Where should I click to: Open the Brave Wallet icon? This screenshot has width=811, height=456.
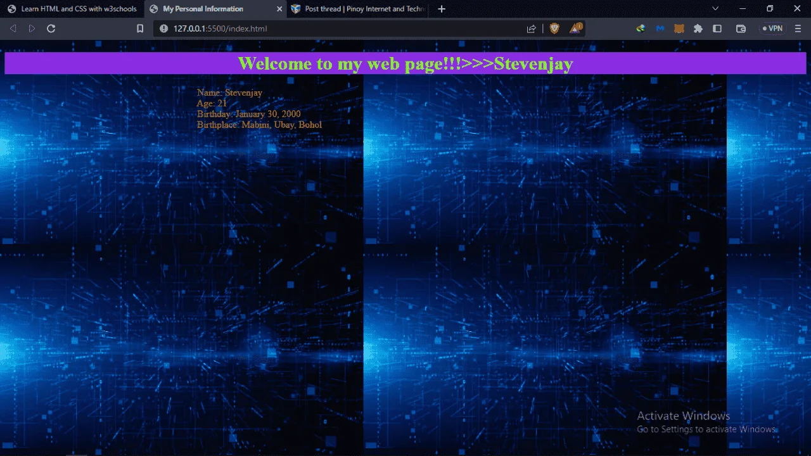pyautogui.click(x=741, y=28)
